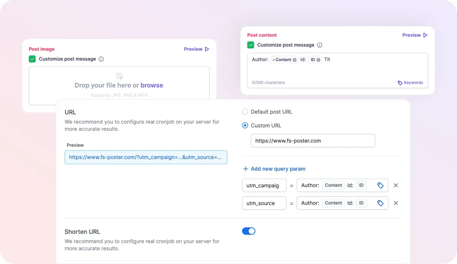Remove the utm_campaig query param row
The image size is (457, 264).
pos(396,185)
